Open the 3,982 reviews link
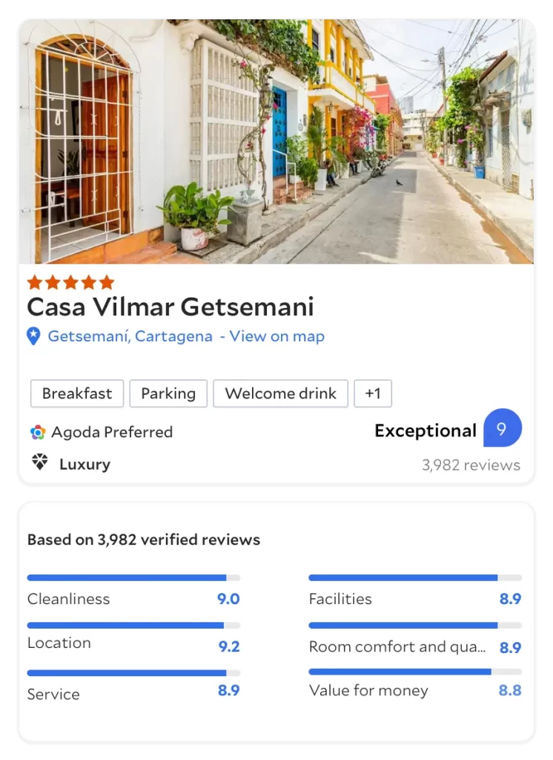 pyautogui.click(x=471, y=465)
